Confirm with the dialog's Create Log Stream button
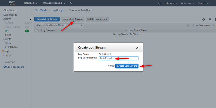 coord(127,66)
